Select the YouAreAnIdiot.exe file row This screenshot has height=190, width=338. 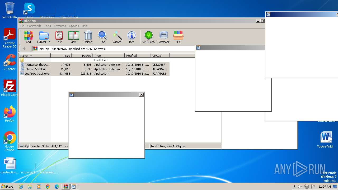pyautogui.click(x=94, y=74)
